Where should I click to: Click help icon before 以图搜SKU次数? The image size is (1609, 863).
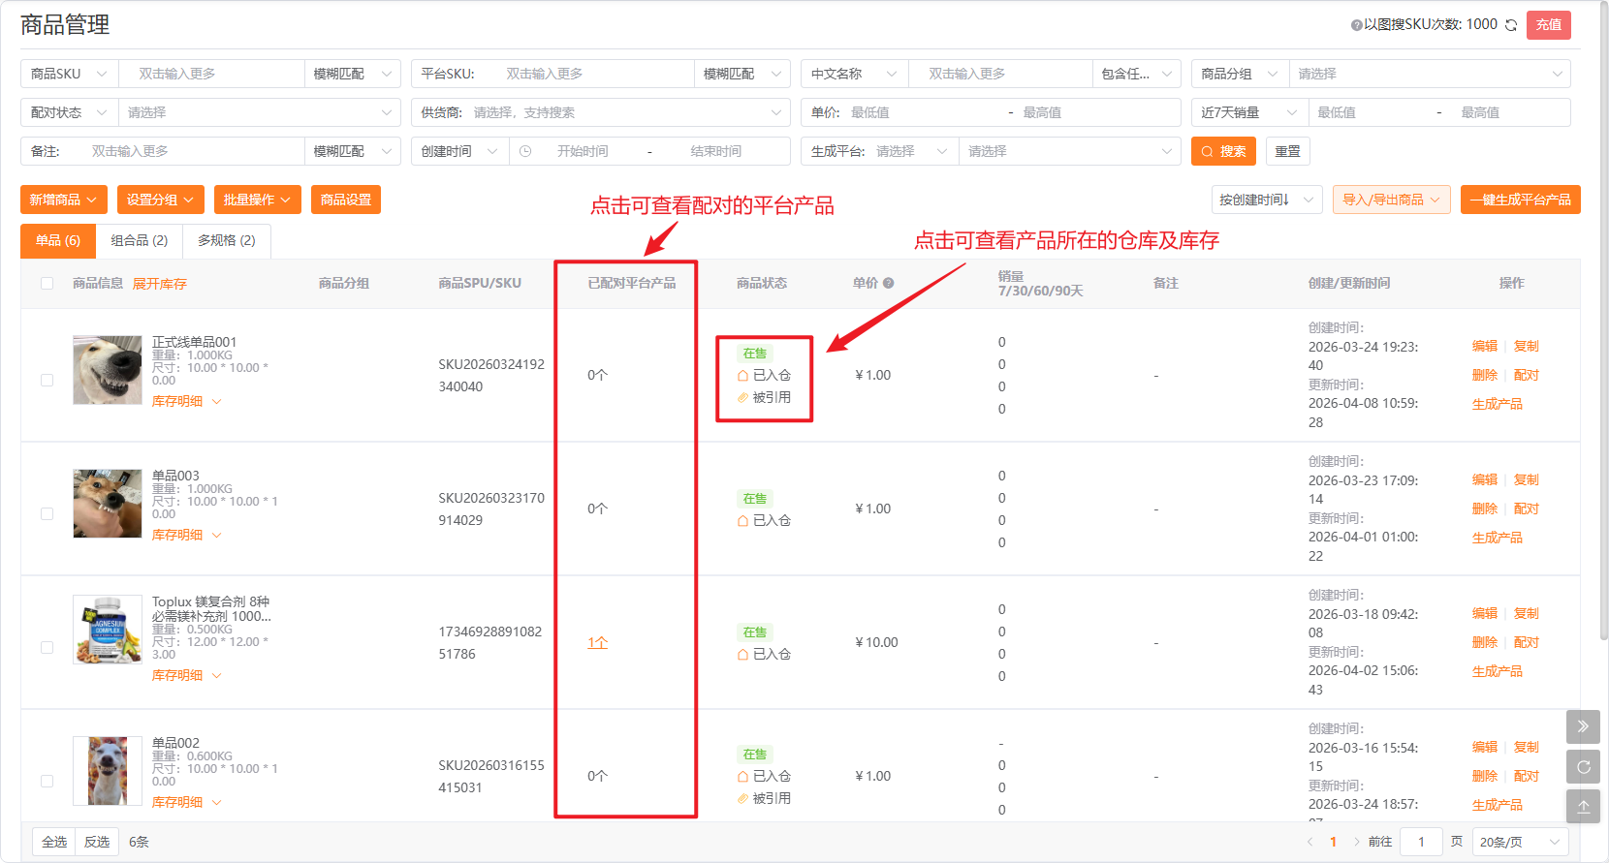1357,25
